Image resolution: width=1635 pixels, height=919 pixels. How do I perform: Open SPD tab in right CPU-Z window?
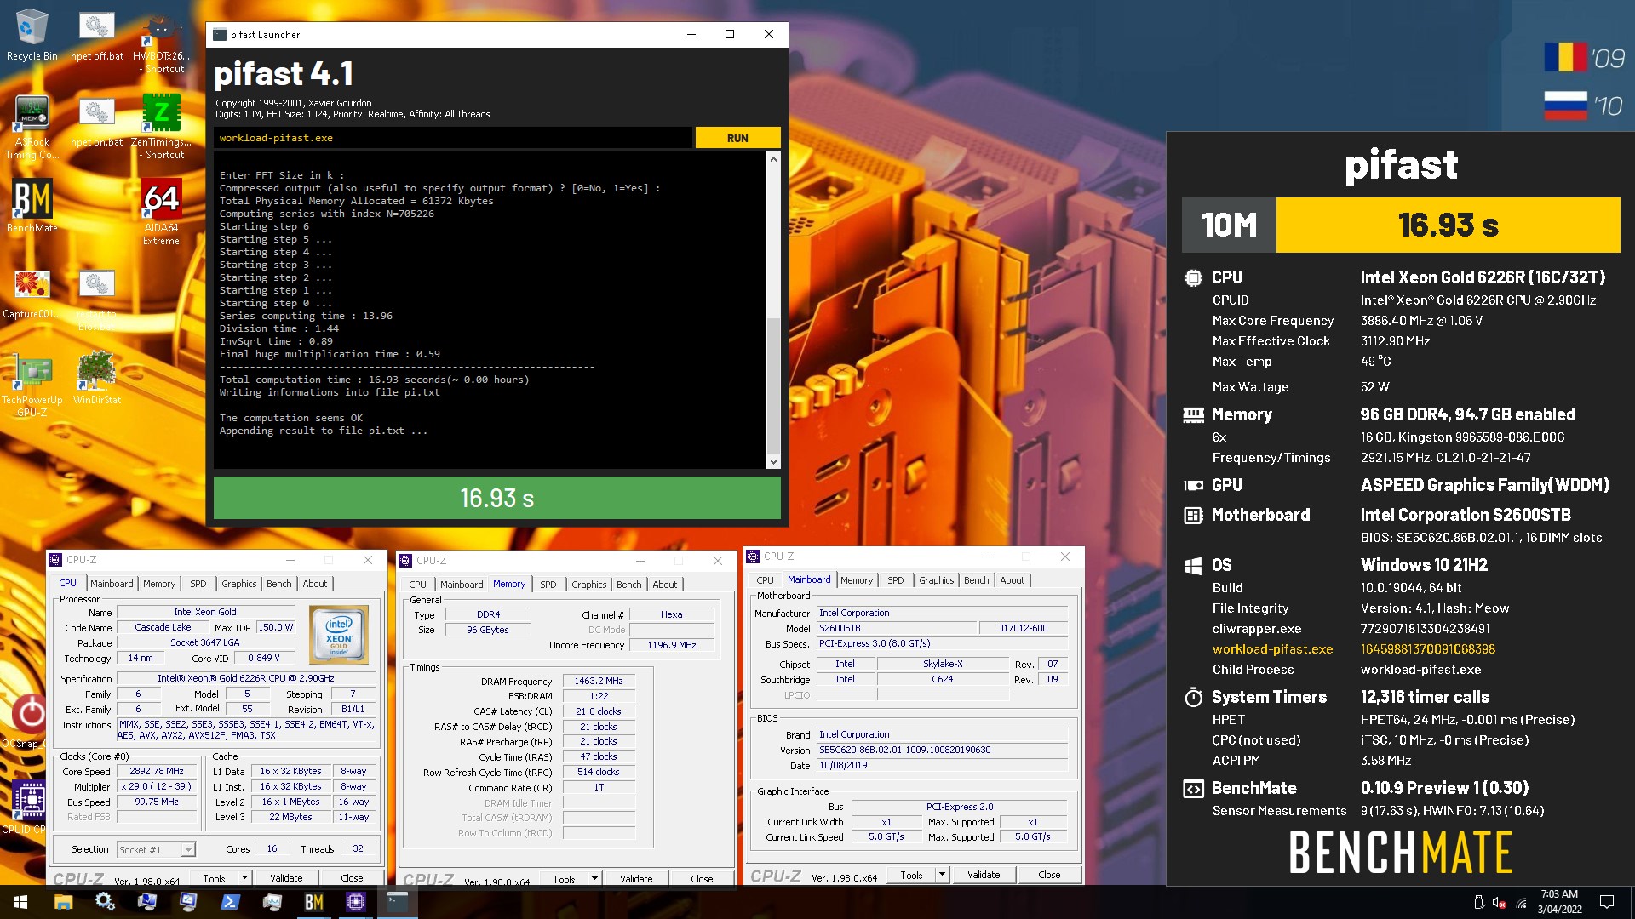896,580
